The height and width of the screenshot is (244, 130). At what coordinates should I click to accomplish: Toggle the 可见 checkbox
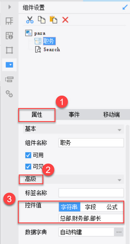click(x=28, y=167)
